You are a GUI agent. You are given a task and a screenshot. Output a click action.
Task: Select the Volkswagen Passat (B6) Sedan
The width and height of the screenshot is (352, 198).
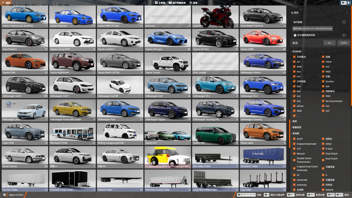pyautogui.click(x=72, y=110)
